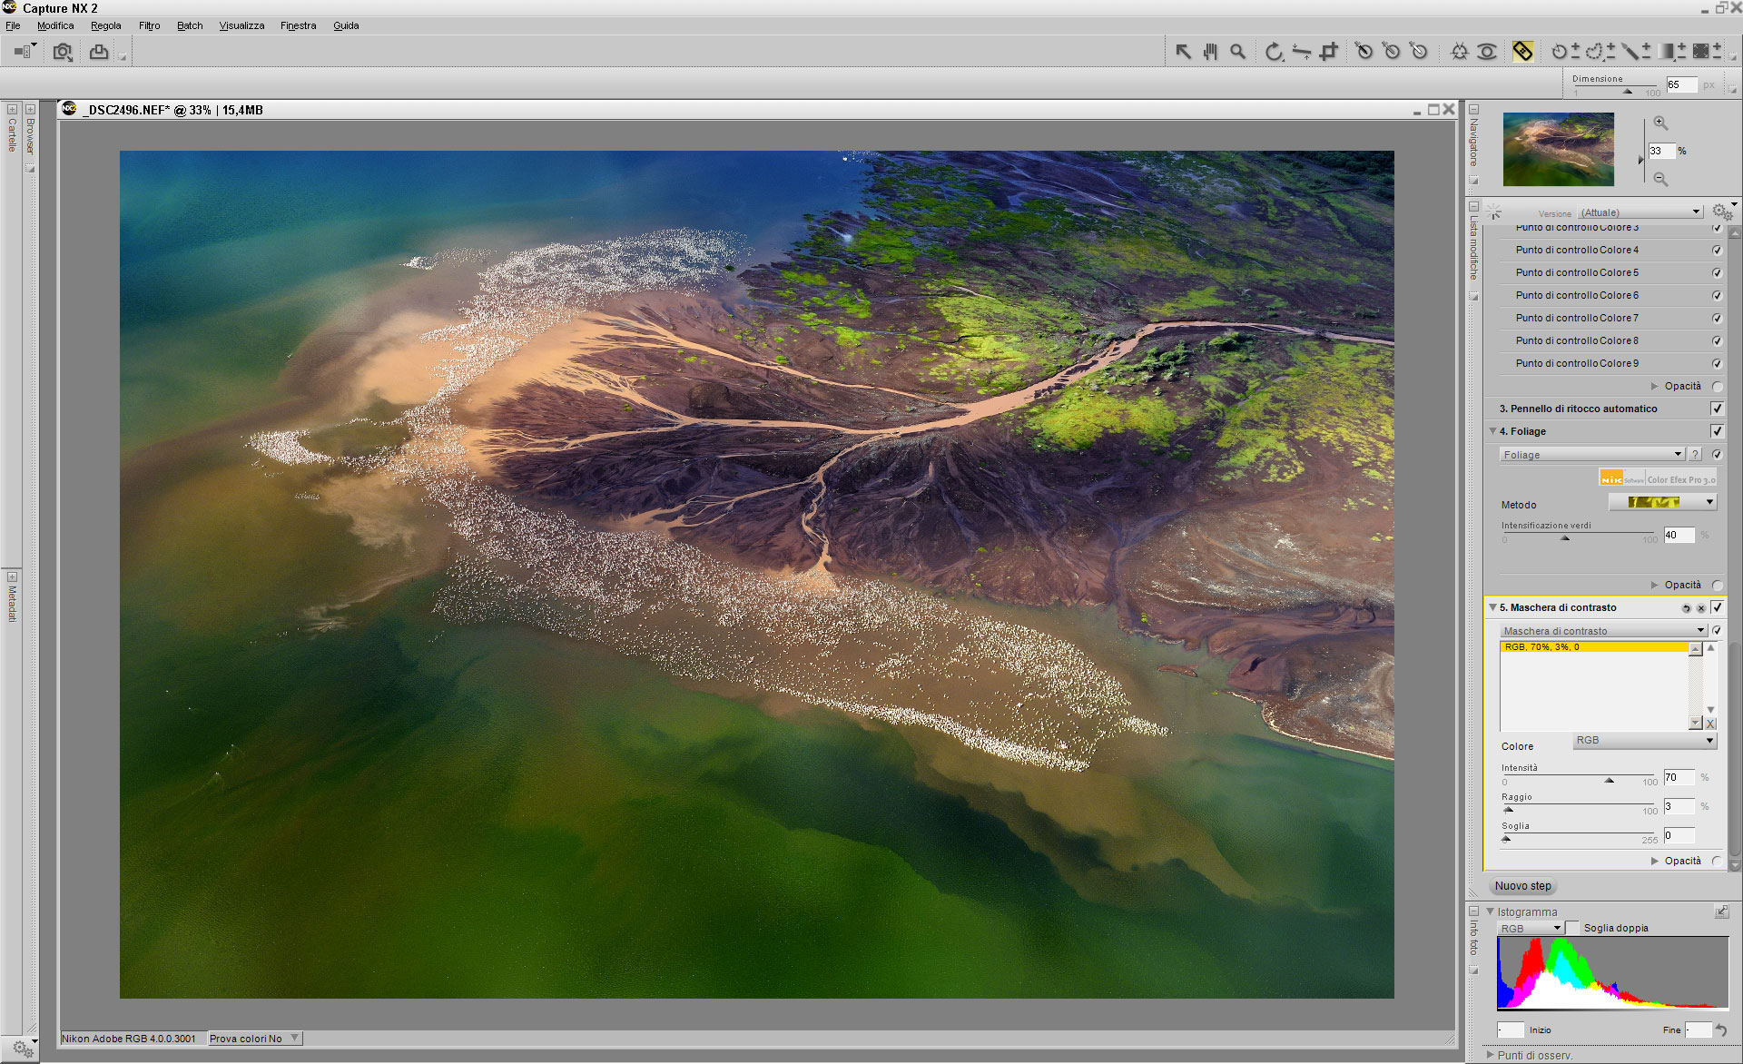Select the Selection Gradient tool

pos(1667,52)
